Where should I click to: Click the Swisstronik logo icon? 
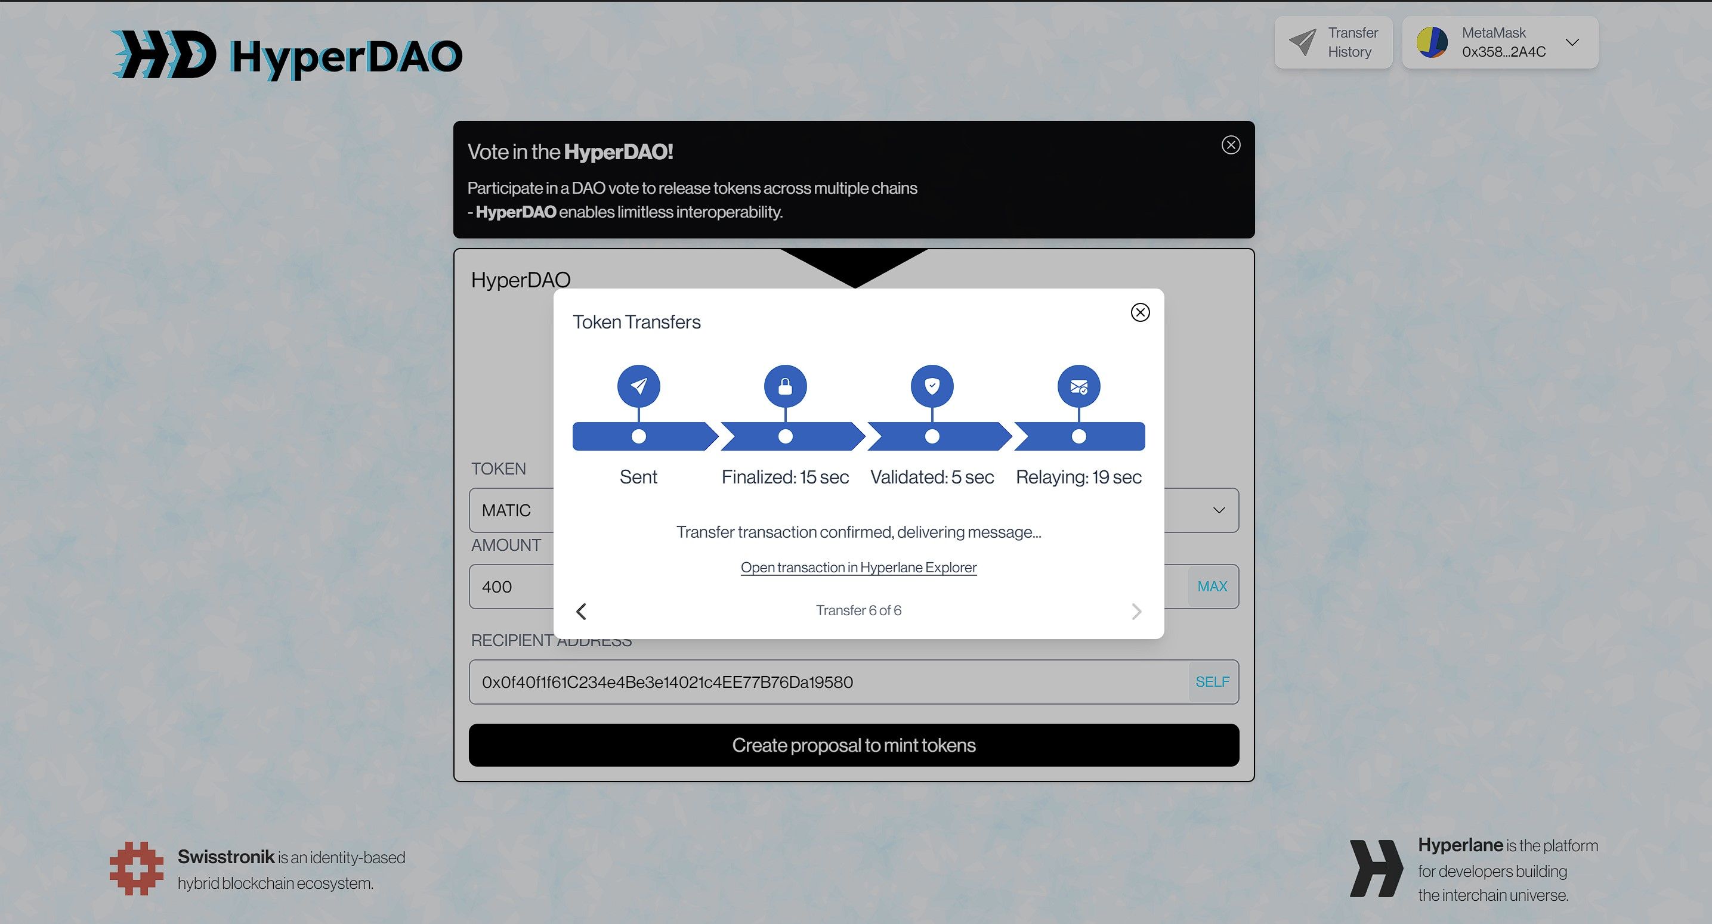tap(136, 868)
